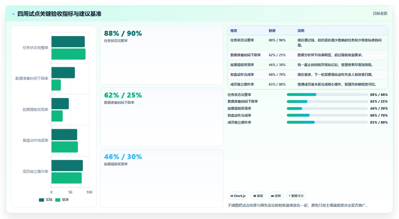399x219 pixels.
Task: Click the dark 实际 bar for 复盘动作完成率
Action: point(64,135)
